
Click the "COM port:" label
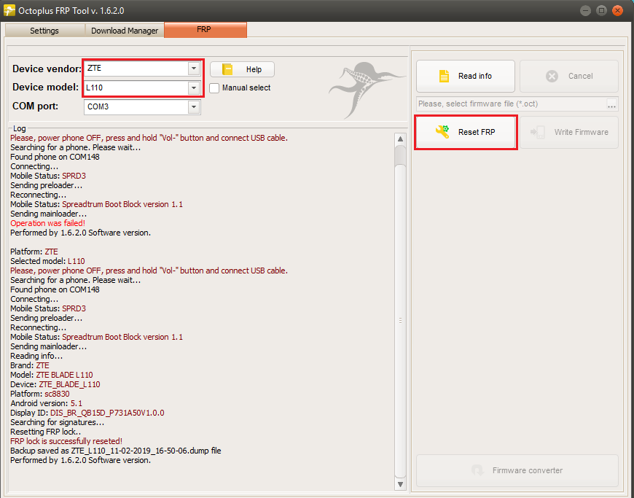35,106
